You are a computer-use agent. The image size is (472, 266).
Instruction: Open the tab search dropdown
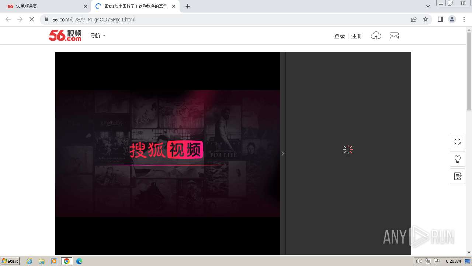point(428,6)
